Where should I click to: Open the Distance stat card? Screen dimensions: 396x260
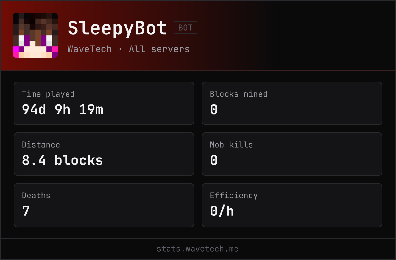point(104,154)
